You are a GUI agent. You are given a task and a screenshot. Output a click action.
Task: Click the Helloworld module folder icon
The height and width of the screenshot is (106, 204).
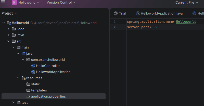(x=9, y=23)
